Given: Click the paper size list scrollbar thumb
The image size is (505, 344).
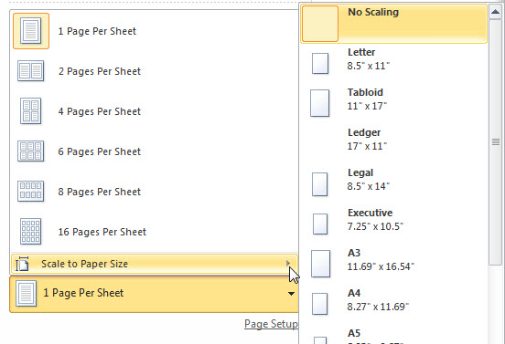Looking at the screenshot, I should 495,142.
